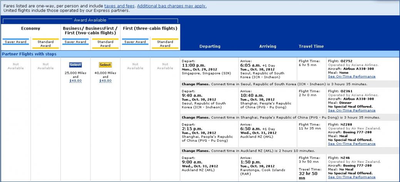The image size is (400, 182).
Task: Click the Departing column header
Action: [x=210, y=46]
